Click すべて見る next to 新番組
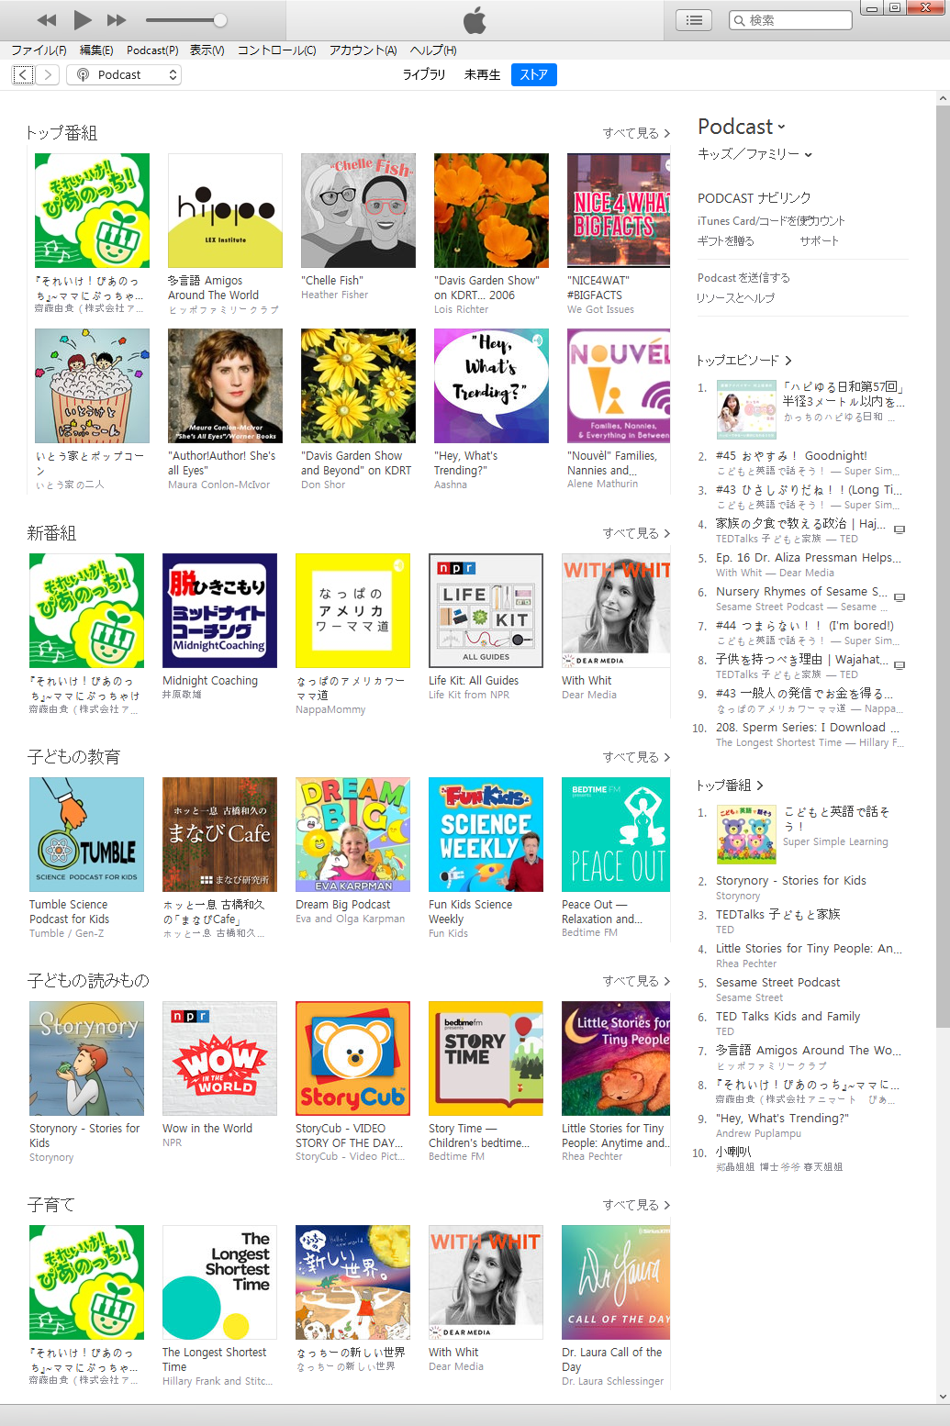Image resolution: width=950 pixels, height=1426 pixels. tap(636, 533)
